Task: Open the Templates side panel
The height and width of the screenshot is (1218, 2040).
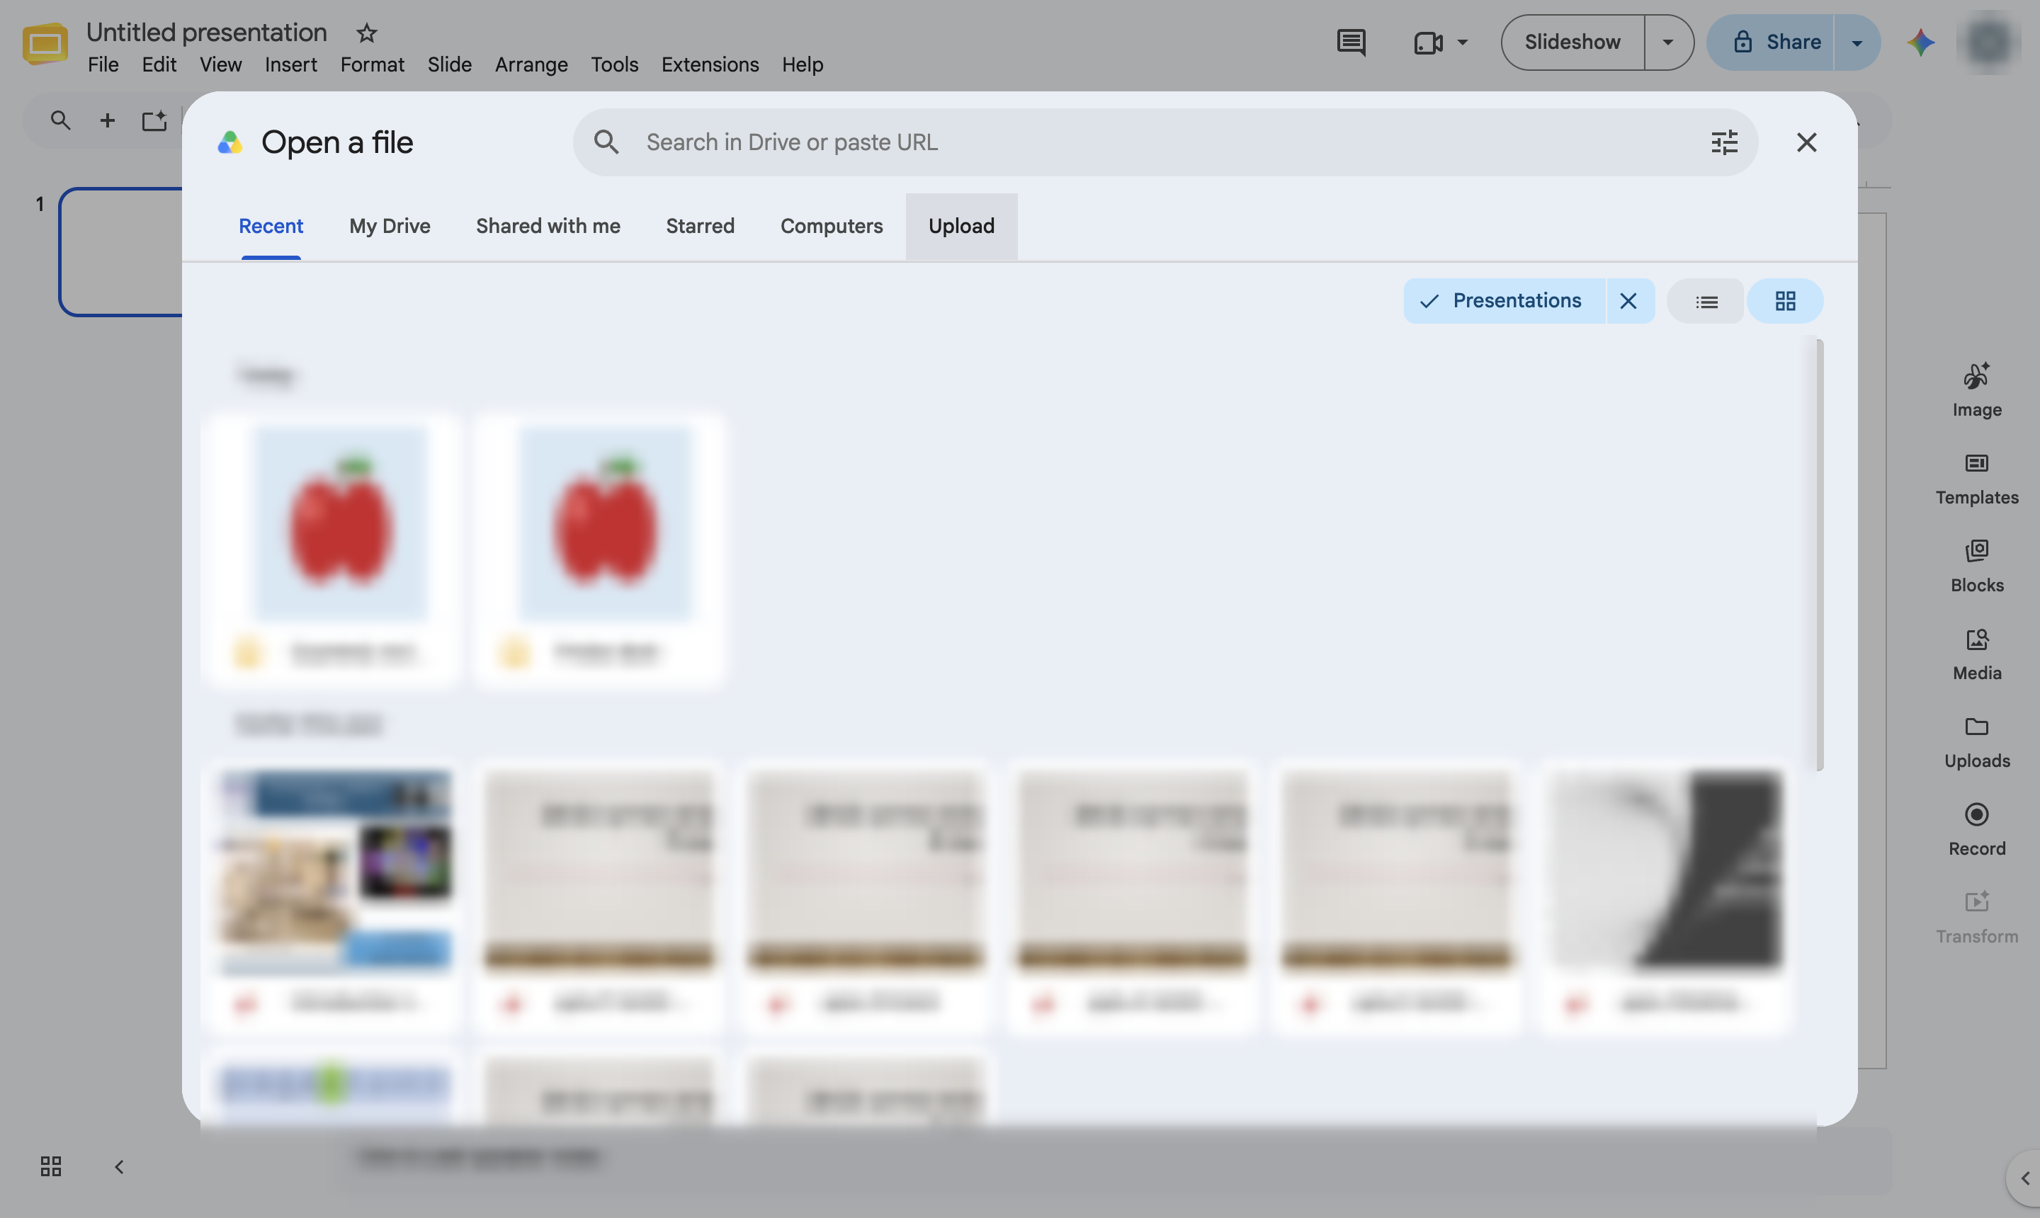Action: point(1977,479)
